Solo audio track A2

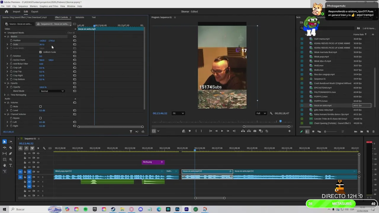(43, 182)
